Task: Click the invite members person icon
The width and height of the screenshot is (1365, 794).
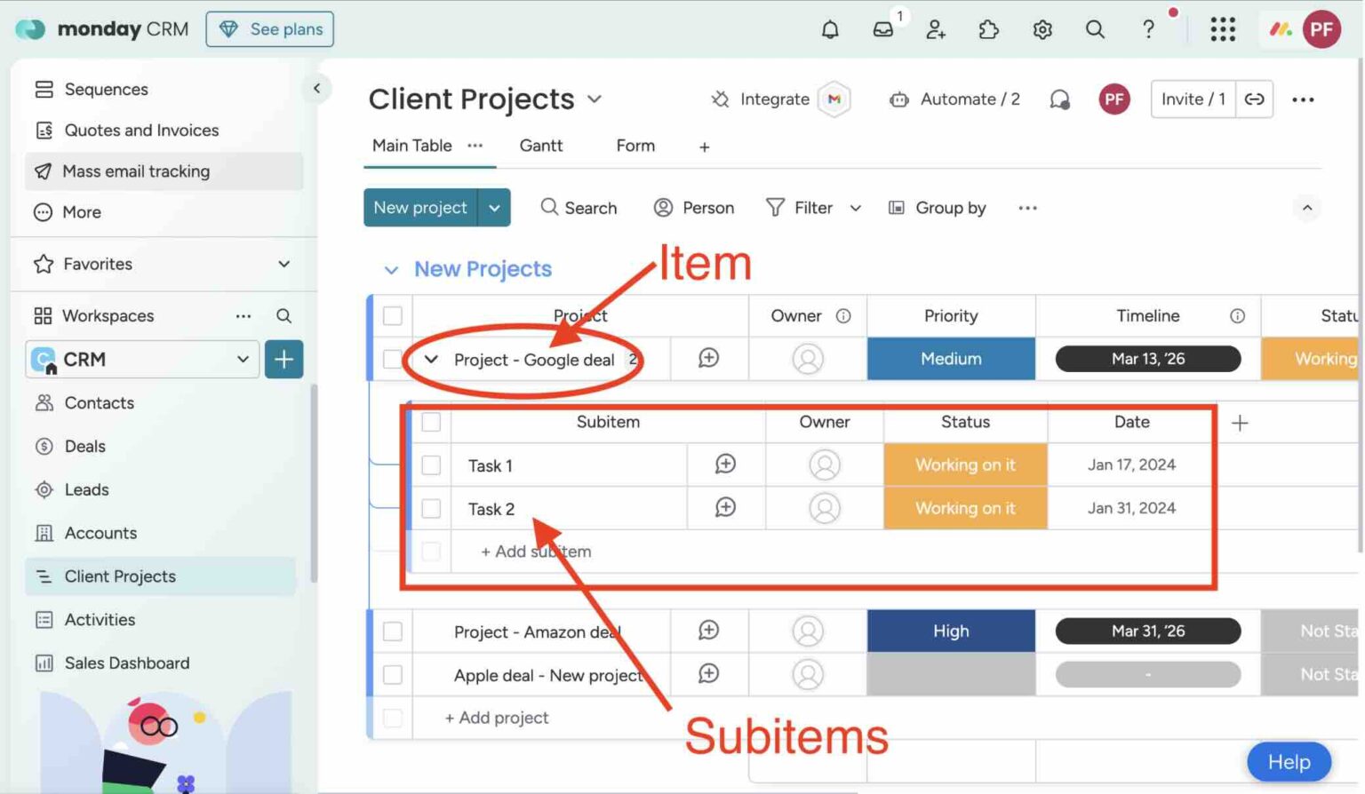Action: 936,29
